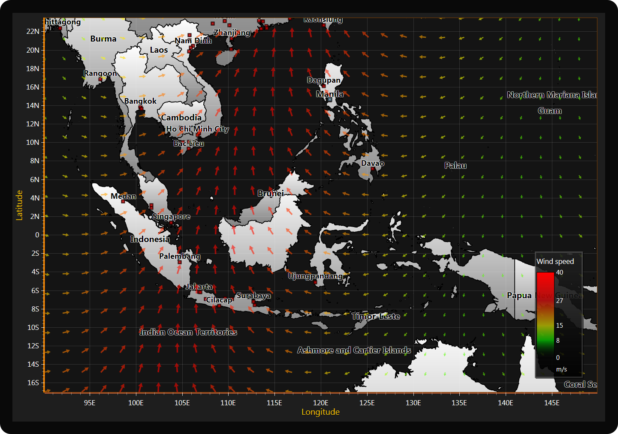The image size is (618, 434).
Task: Click the red city marker at Manila
Action: [329, 99]
